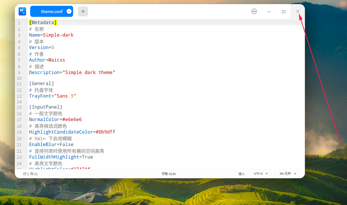
Task: Click the comment # 竖排列表时使用所有横向空间高亮
Action: [66, 151]
